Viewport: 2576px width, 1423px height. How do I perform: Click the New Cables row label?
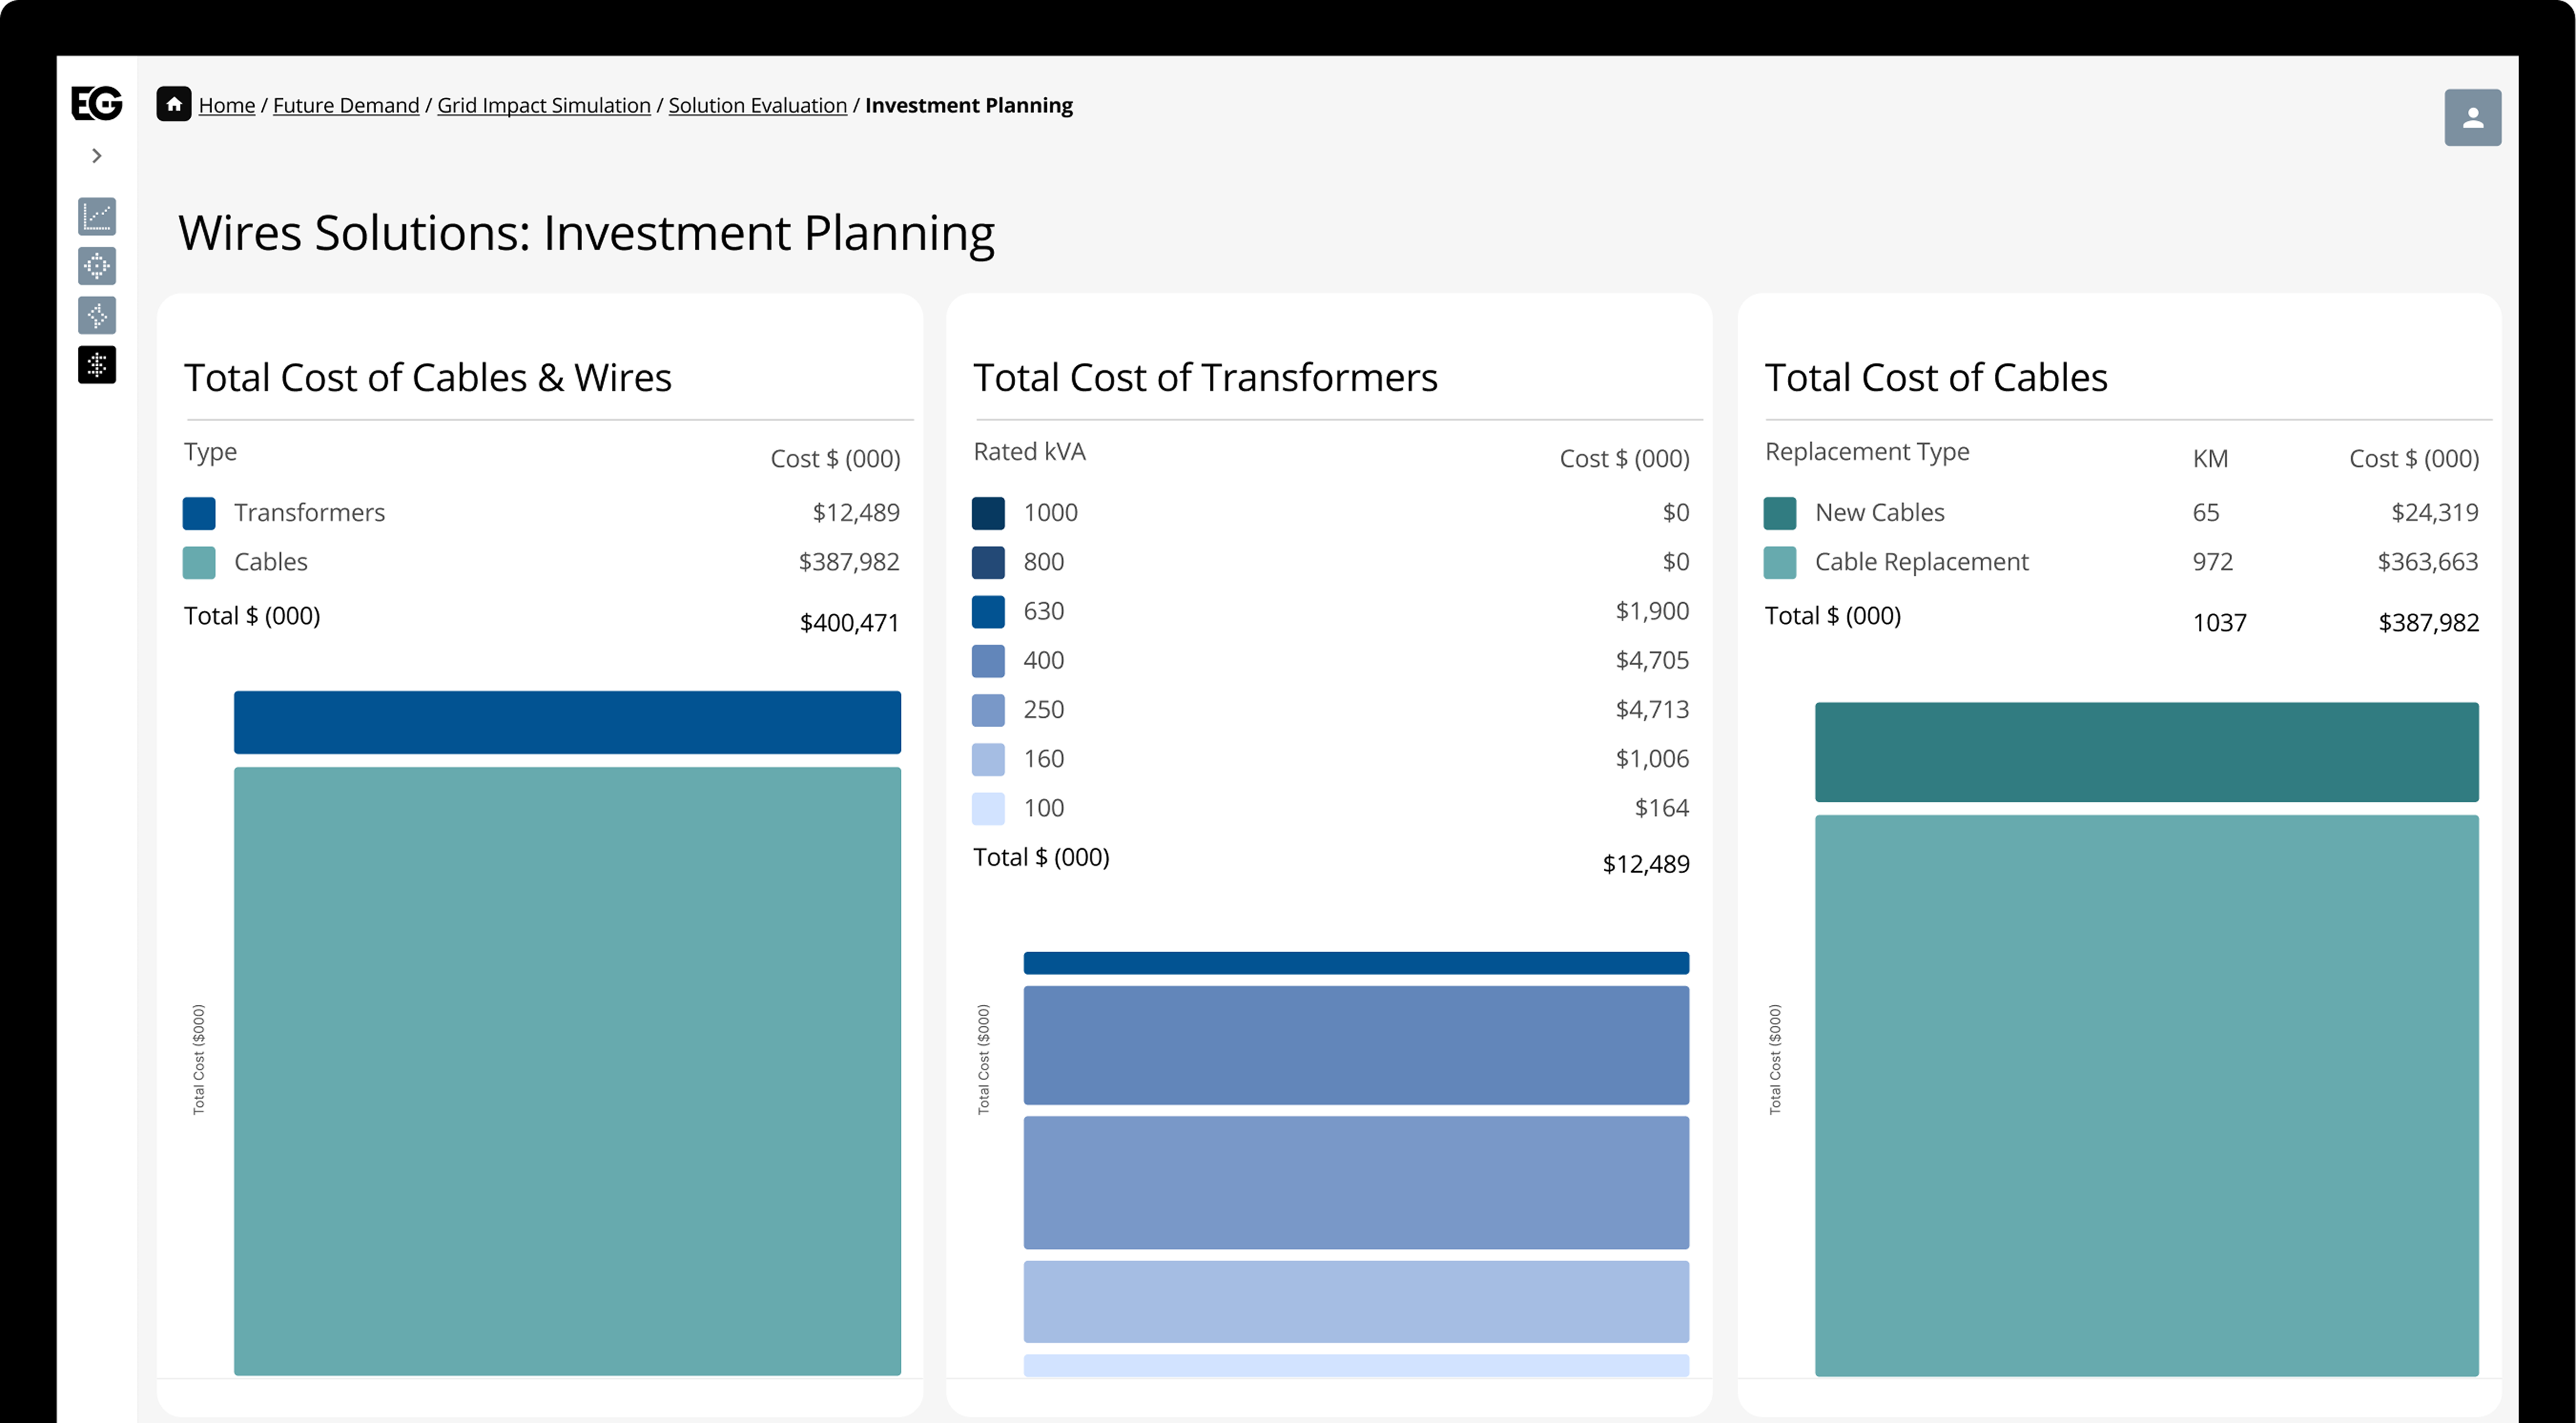tap(1879, 513)
